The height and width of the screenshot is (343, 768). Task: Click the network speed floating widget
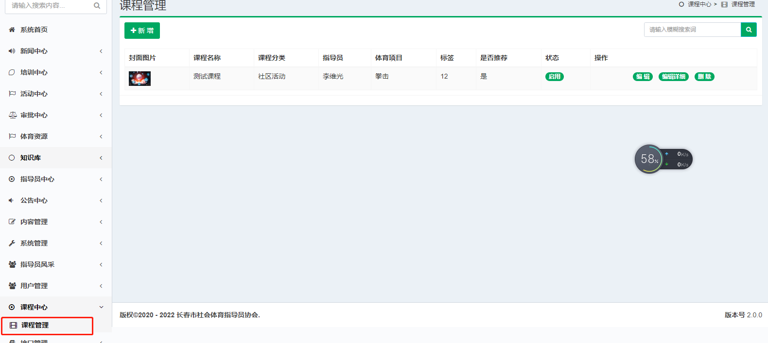[663, 159]
